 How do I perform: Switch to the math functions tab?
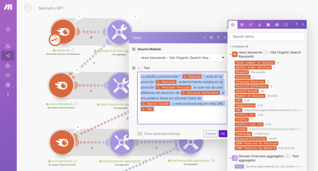pyautogui.click(x=251, y=25)
